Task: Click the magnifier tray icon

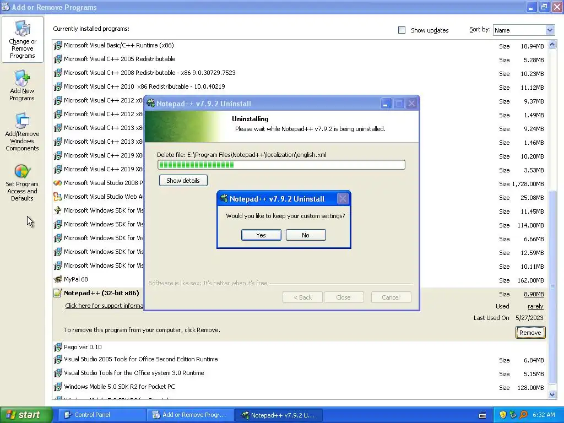Action: coord(523,415)
